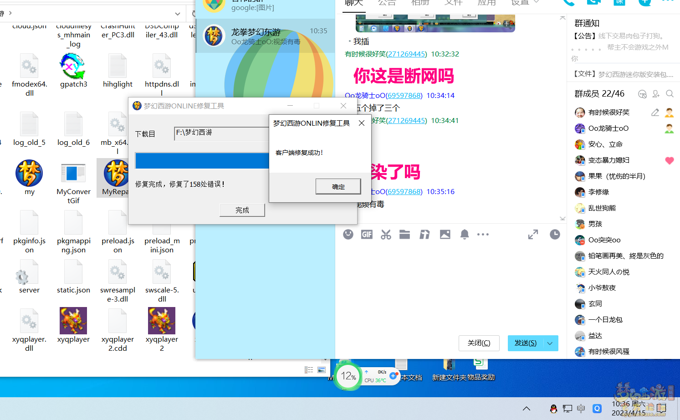Open the three-dots more tools menu
The width and height of the screenshot is (680, 420).
click(x=483, y=235)
